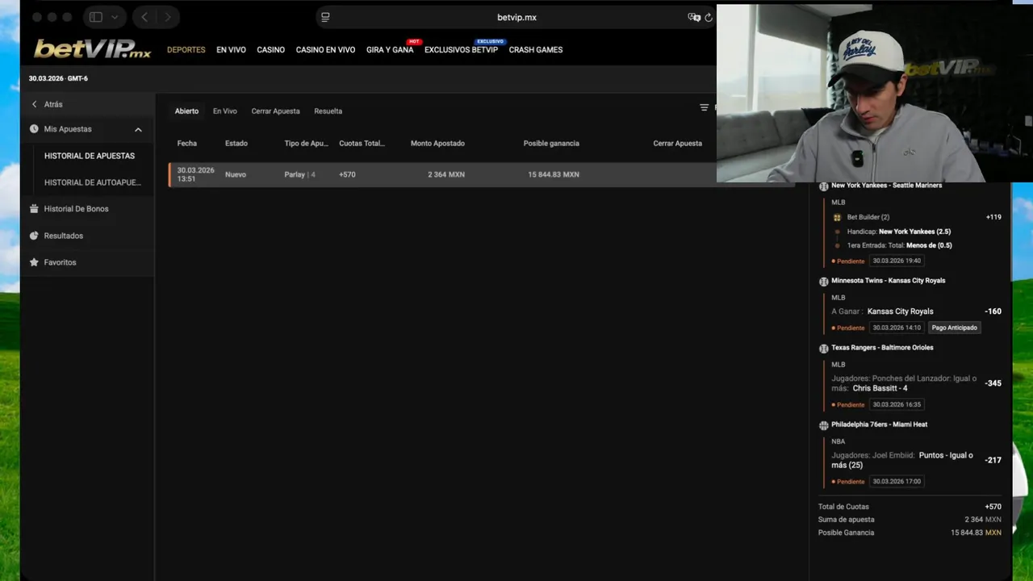The image size is (1033, 581).
Task: Switch to the Cerrar Apuesta tab
Action: pyautogui.click(x=275, y=111)
